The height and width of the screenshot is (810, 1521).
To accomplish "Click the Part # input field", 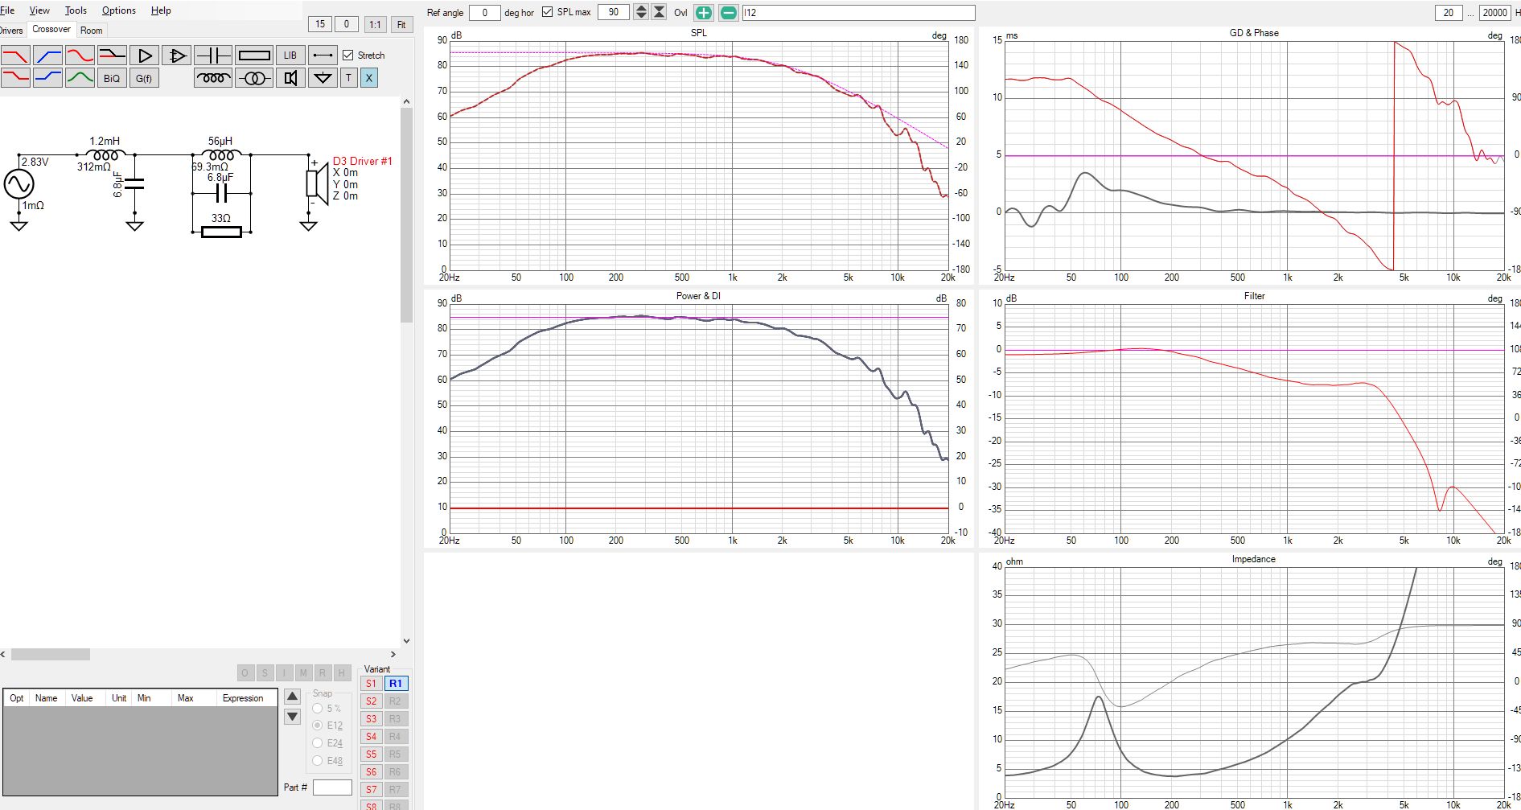I will point(332,787).
